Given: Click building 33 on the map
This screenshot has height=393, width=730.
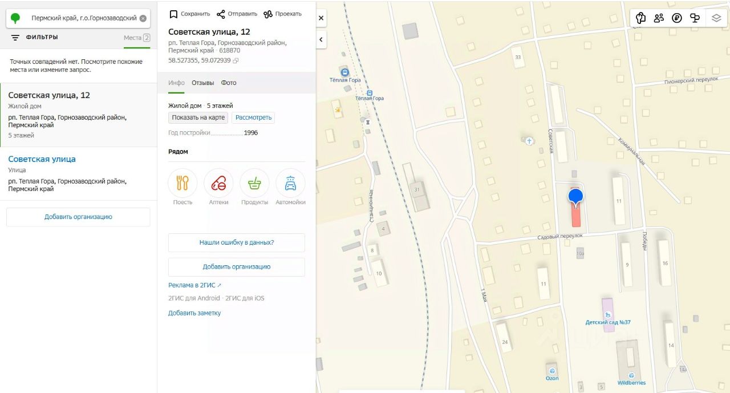Looking at the screenshot, I should tap(518, 58).
